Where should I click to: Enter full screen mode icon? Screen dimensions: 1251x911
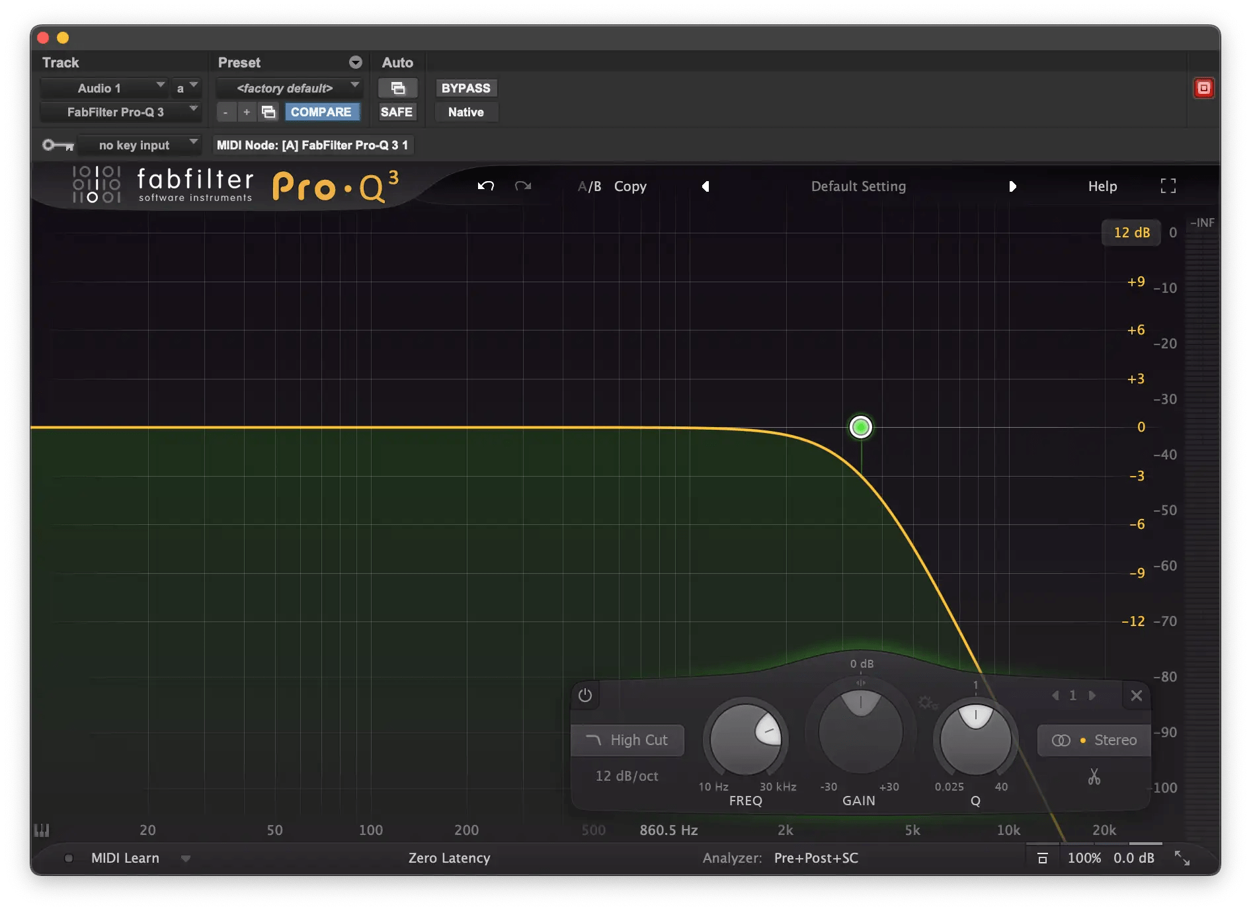pos(1168,186)
